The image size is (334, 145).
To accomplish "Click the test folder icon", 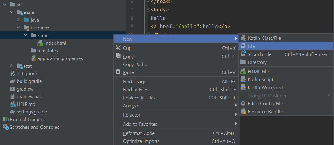I will [20, 66].
